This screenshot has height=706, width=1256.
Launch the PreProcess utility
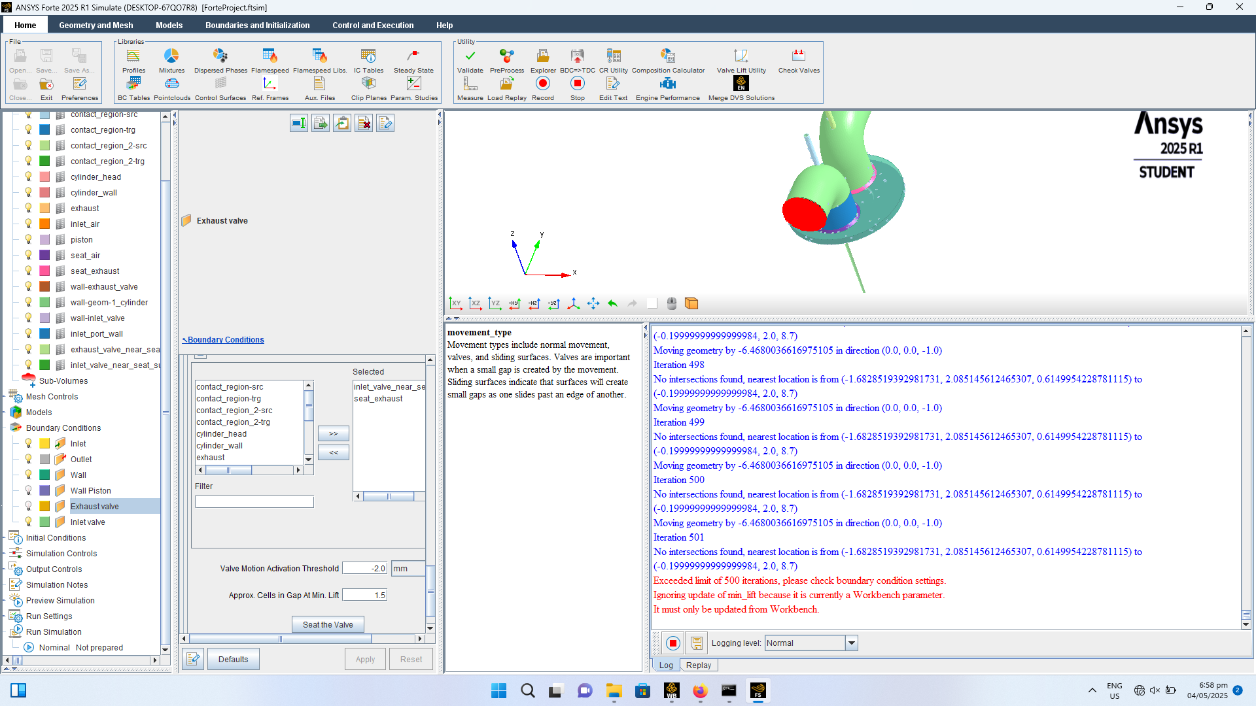(507, 60)
